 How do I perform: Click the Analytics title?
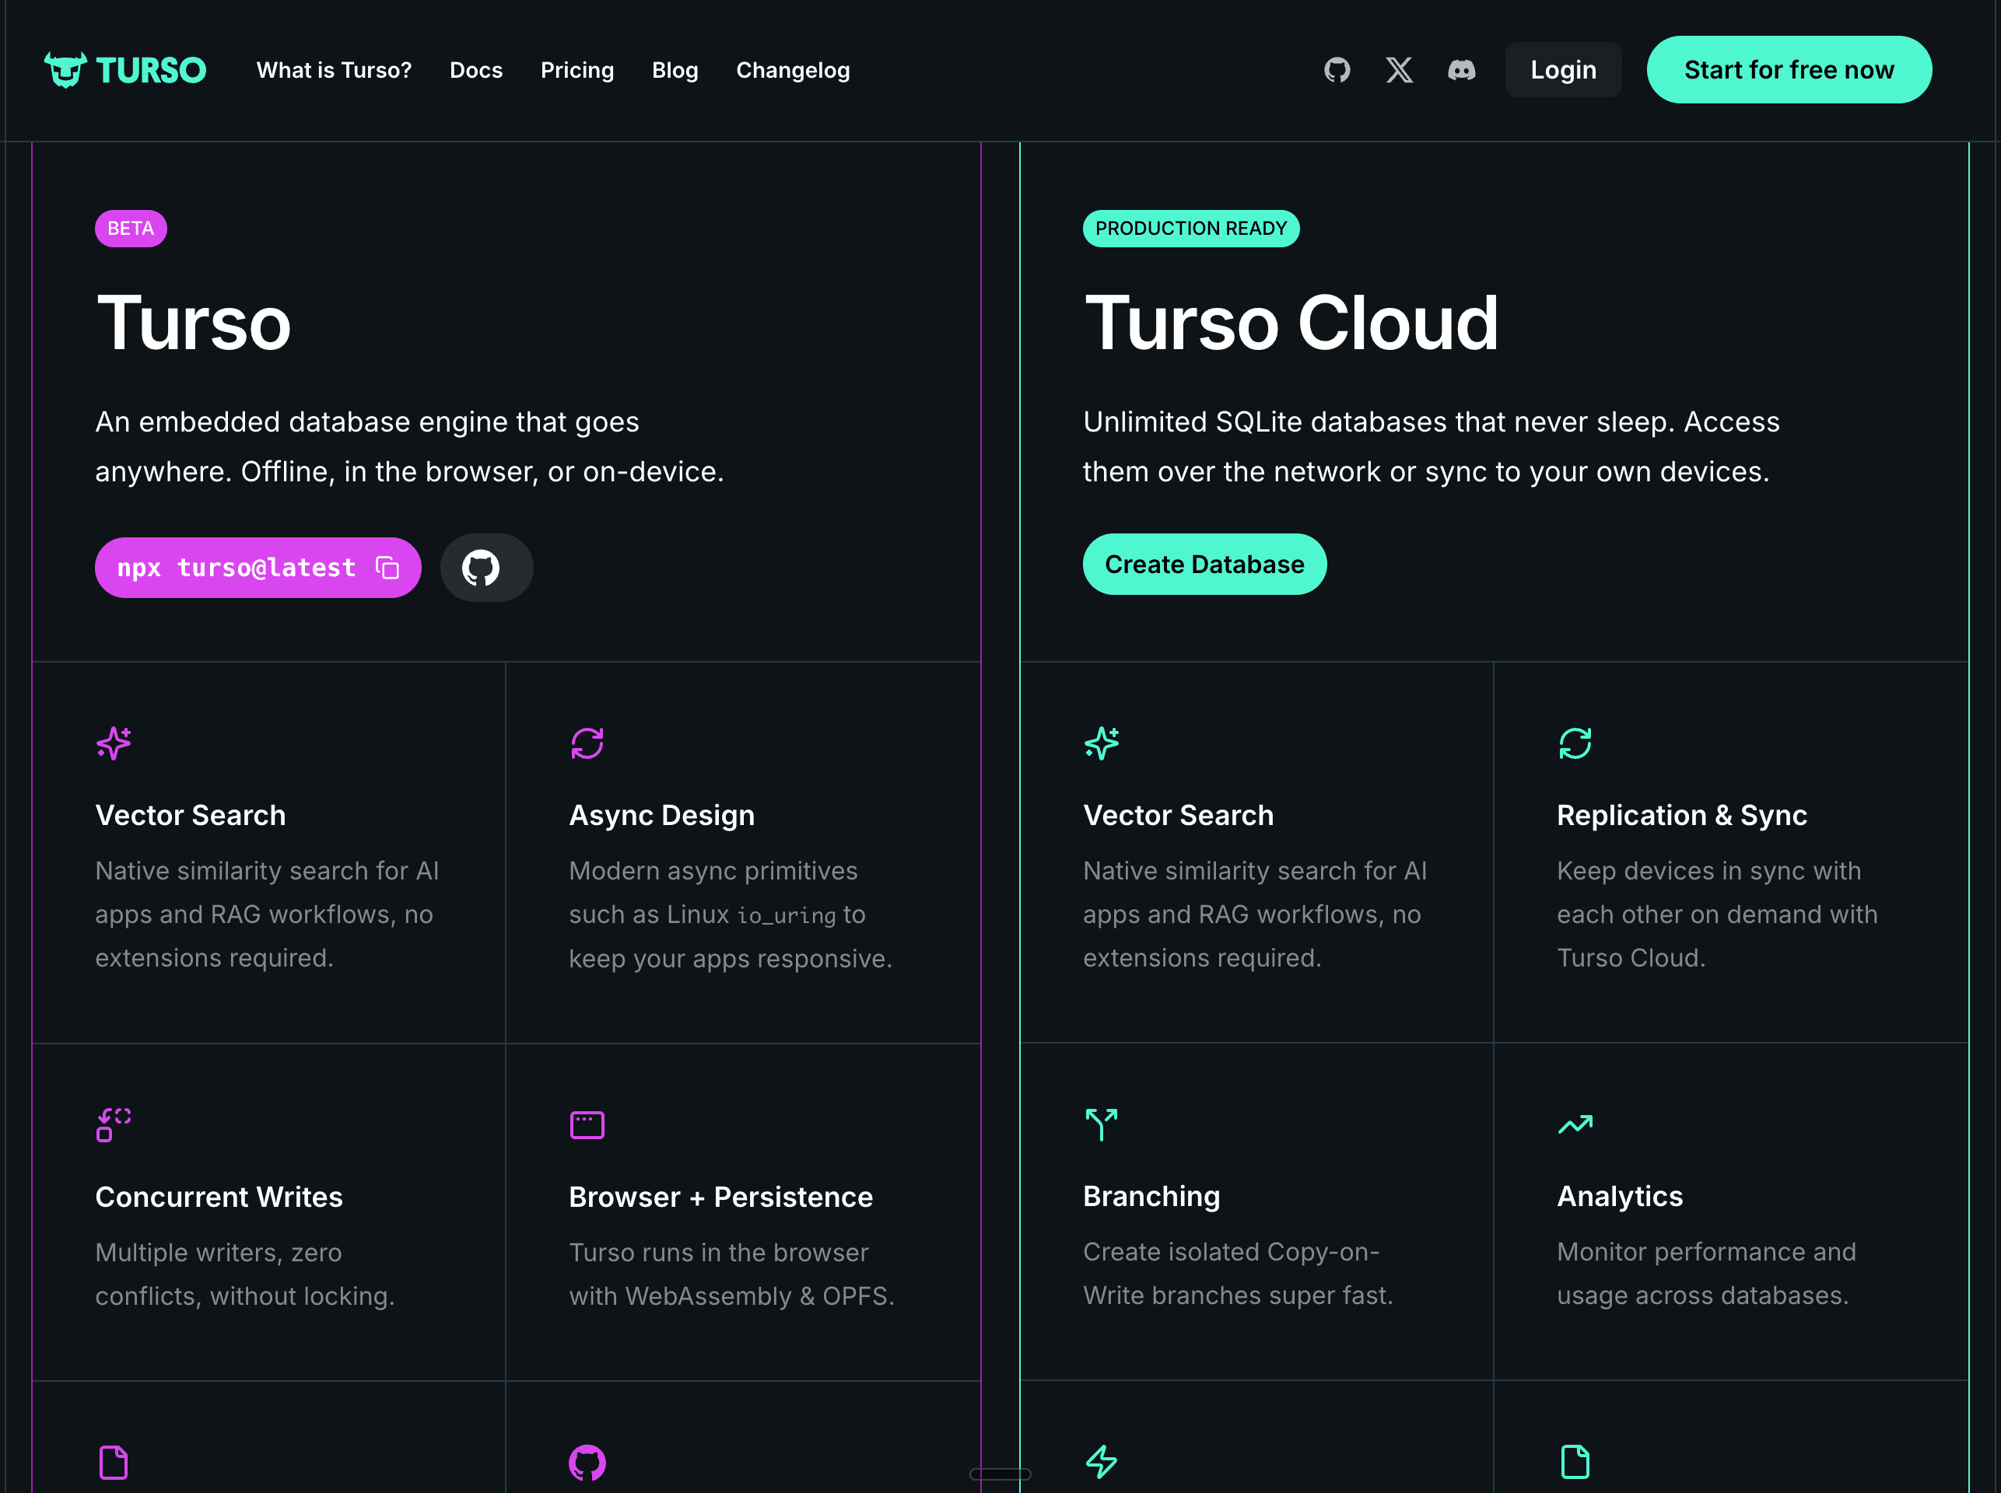pos(1620,1196)
